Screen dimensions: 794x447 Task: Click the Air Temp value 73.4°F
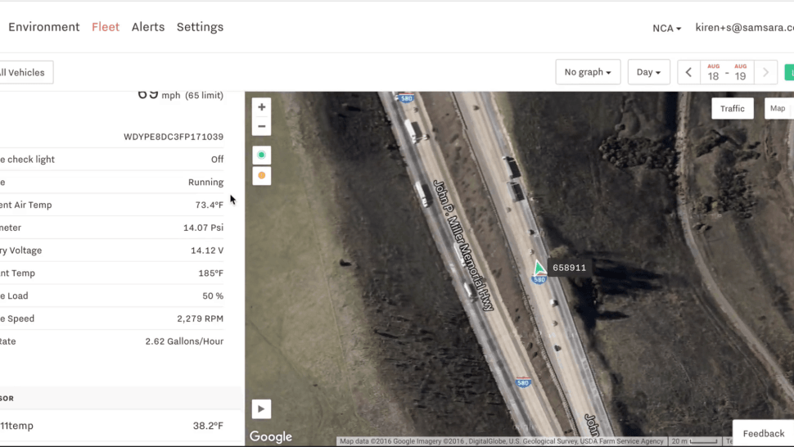(209, 205)
